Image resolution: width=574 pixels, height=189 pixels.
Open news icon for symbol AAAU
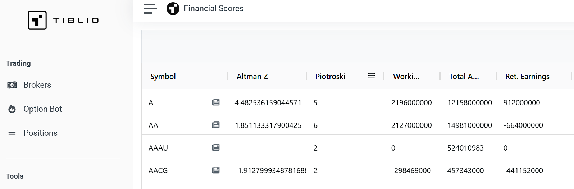coord(216,148)
